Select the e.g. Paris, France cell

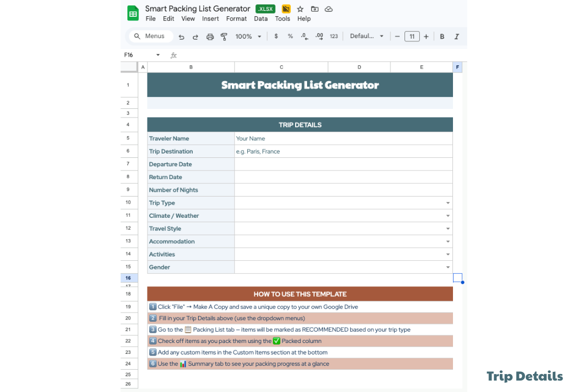(344, 151)
